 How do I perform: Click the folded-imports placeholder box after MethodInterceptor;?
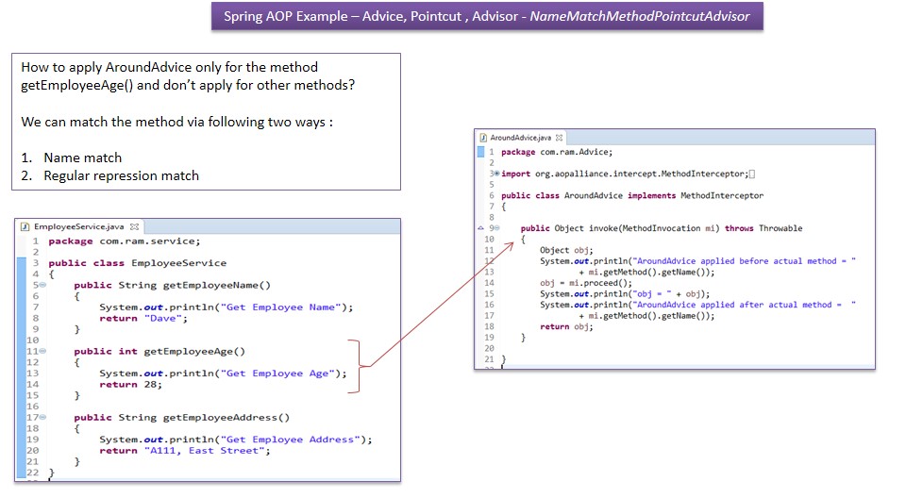(x=752, y=174)
